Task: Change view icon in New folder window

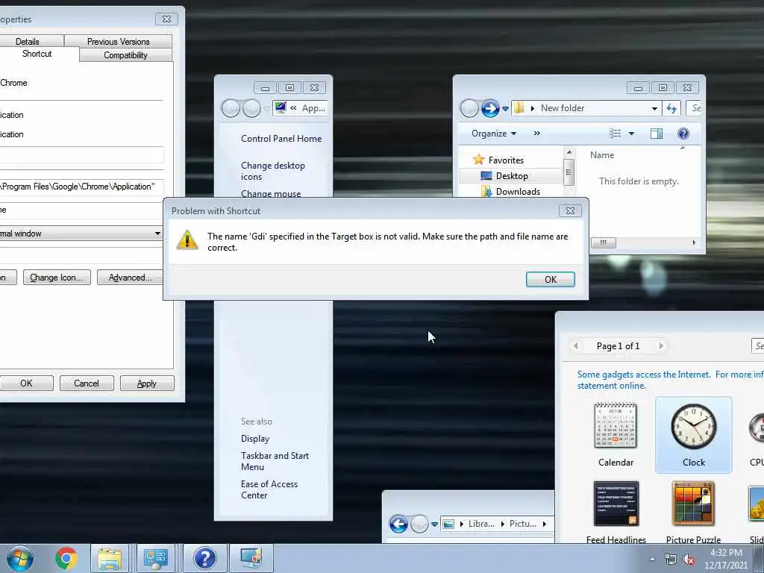Action: point(616,134)
